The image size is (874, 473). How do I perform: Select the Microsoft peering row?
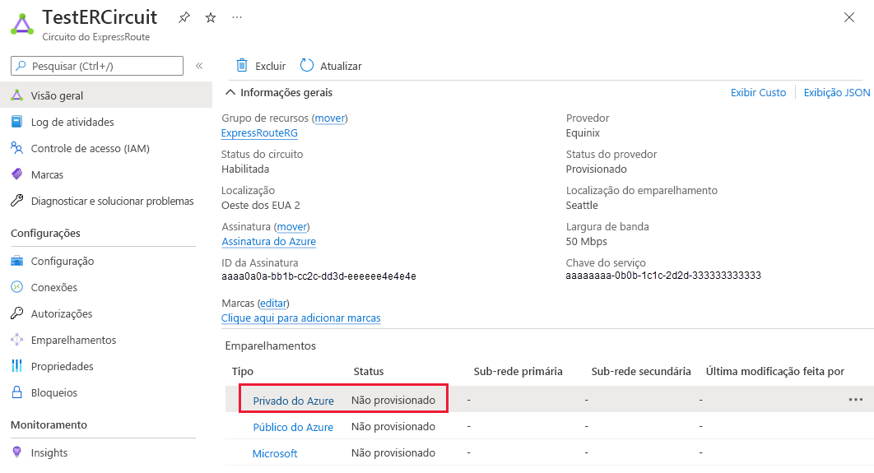[275, 453]
